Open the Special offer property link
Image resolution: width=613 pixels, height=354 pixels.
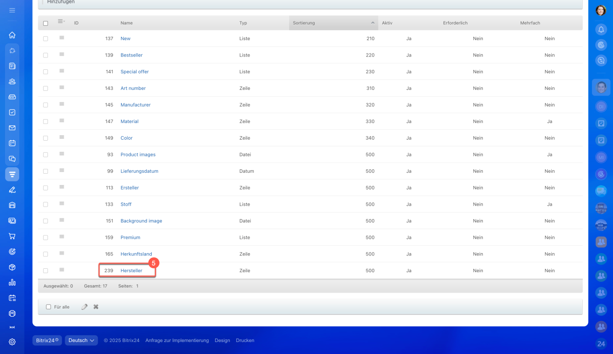point(135,72)
